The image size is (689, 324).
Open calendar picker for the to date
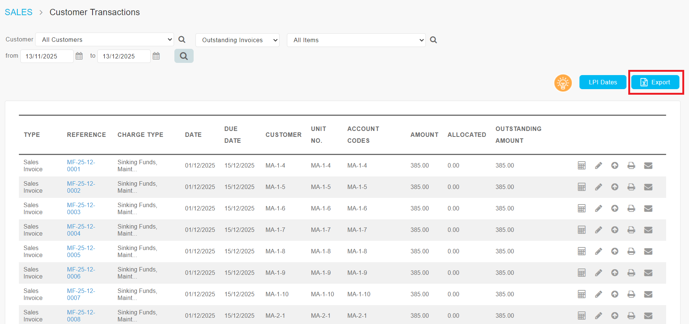(x=156, y=56)
